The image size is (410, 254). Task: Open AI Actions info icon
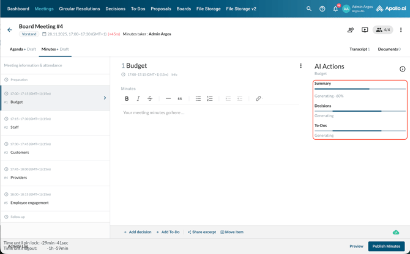pos(402,69)
